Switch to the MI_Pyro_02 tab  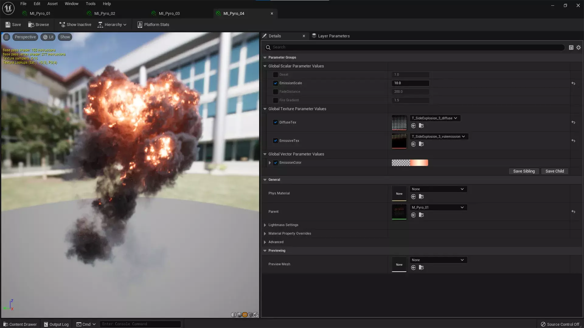(x=105, y=13)
